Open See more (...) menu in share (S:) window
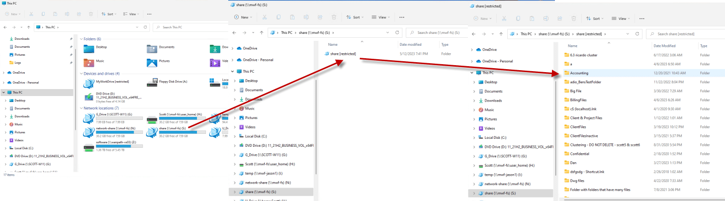Screen dimensions: 725x201 point(401,17)
